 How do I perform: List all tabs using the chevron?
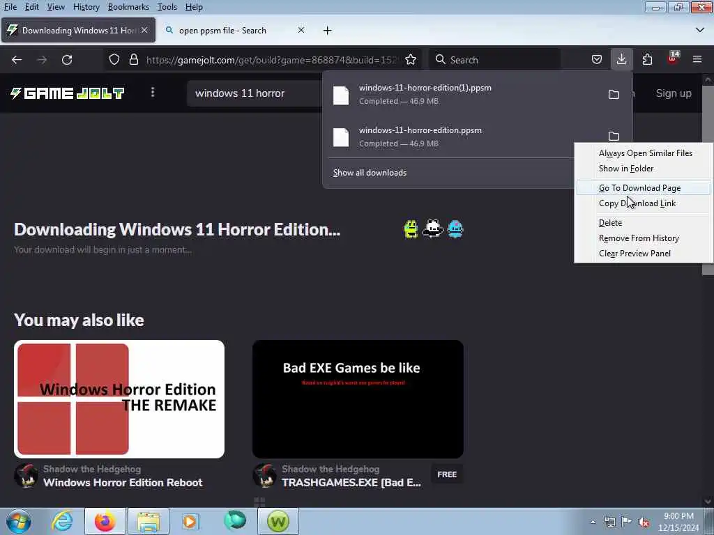tap(700, 30)
